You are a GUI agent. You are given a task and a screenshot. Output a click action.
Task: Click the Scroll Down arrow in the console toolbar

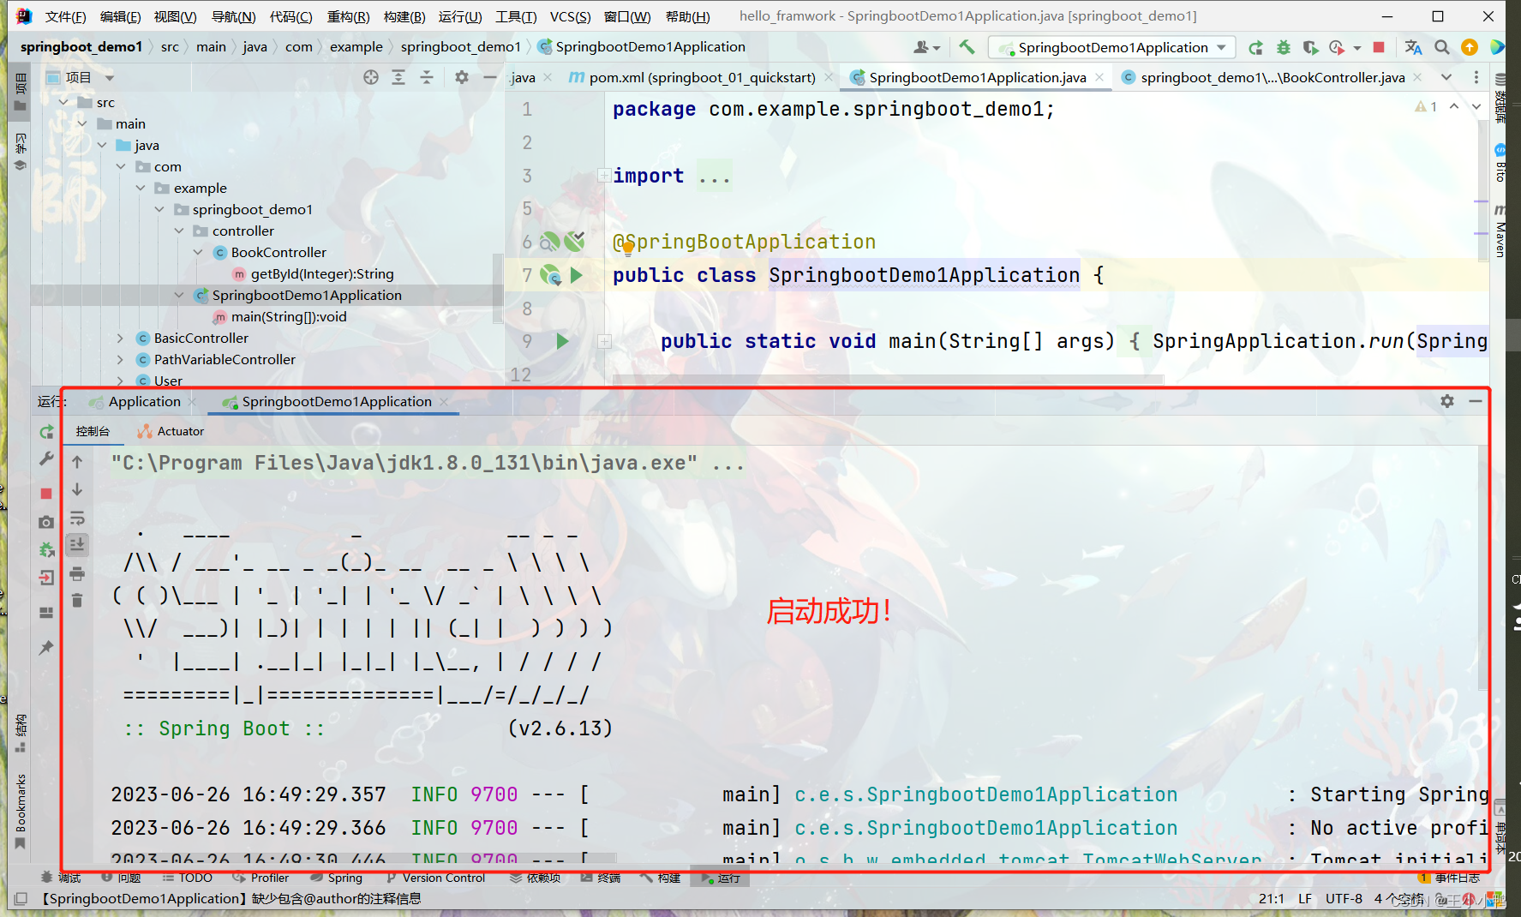pos(77,489)
